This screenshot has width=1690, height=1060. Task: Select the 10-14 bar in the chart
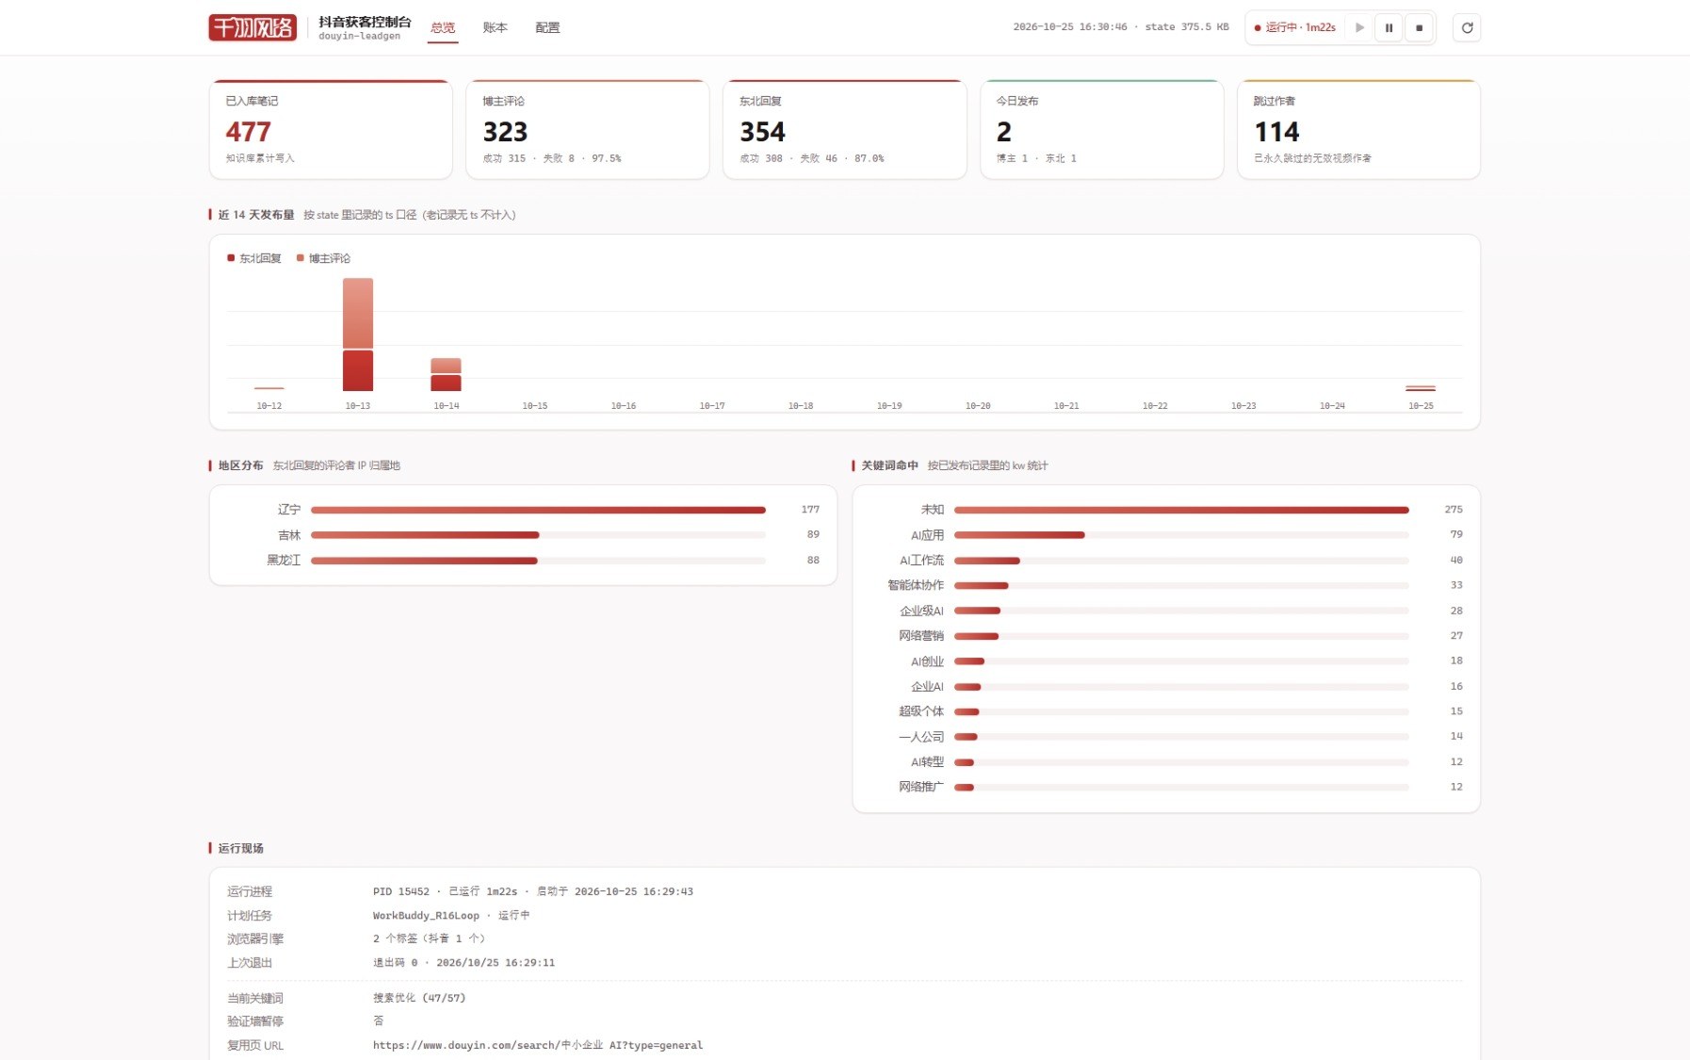tap(447, 374)
